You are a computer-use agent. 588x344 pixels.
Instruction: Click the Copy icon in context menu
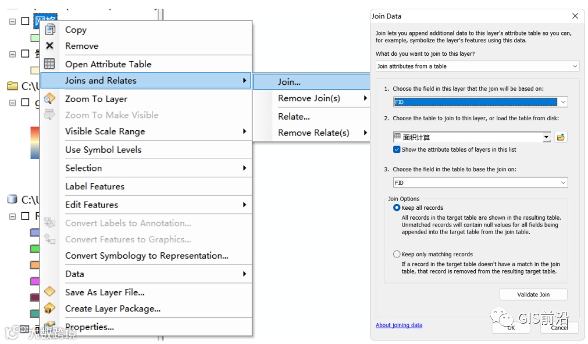[50, 30]
